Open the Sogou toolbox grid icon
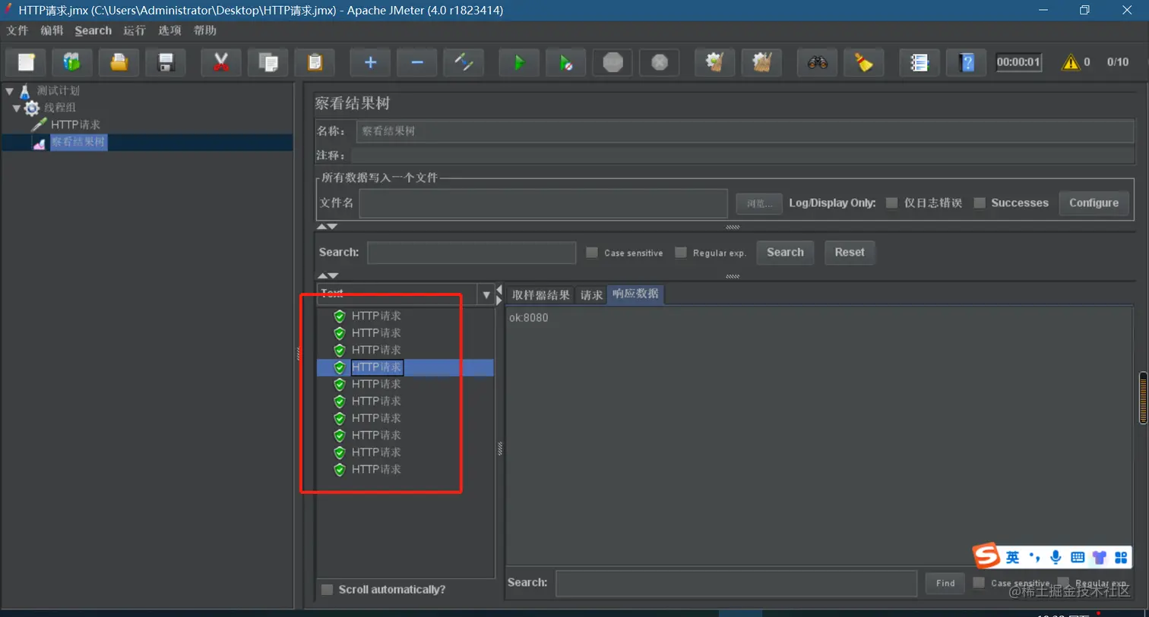The width and height of the screenshot is (1149, 617). pos(1121,557)
